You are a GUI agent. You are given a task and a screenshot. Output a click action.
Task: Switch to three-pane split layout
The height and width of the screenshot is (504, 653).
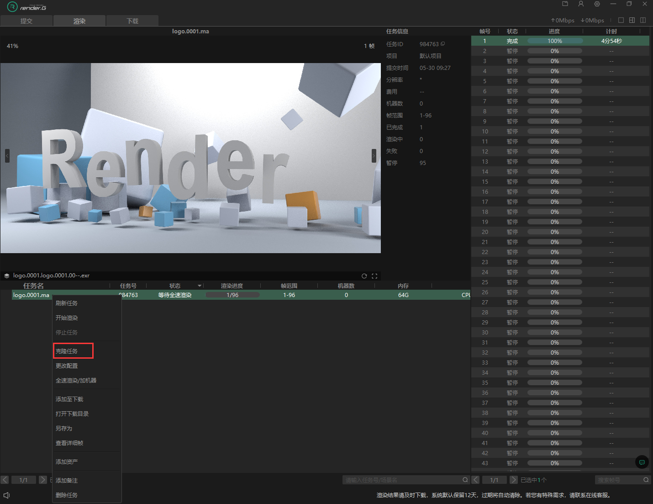pos(632,20)
